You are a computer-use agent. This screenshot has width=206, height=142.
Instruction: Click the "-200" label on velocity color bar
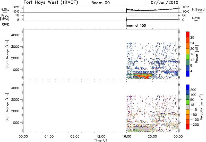195,125
